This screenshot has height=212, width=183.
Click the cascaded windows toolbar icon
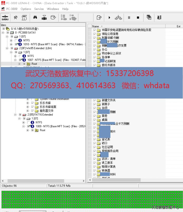[149, 17]
